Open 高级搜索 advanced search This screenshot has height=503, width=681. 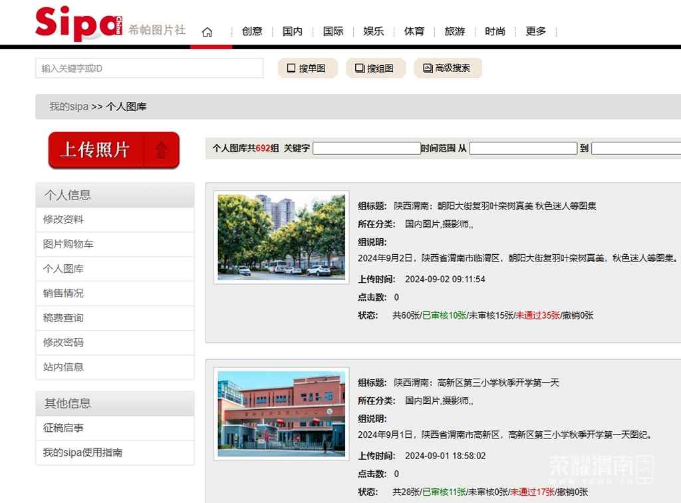(x=448, y=68)
